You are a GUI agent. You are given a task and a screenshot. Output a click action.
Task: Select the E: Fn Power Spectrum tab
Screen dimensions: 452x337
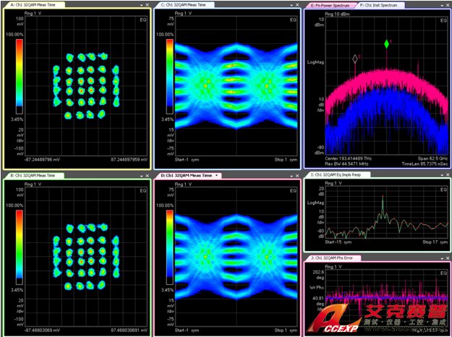coord(331,4)
